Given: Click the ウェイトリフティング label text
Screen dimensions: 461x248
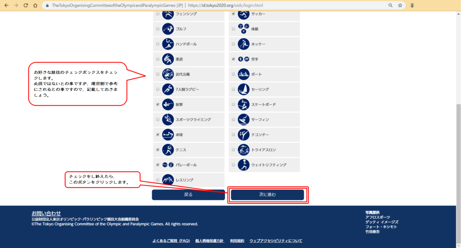Looking at the screenshot, I should pyautogui.click(x=269, y=165).
